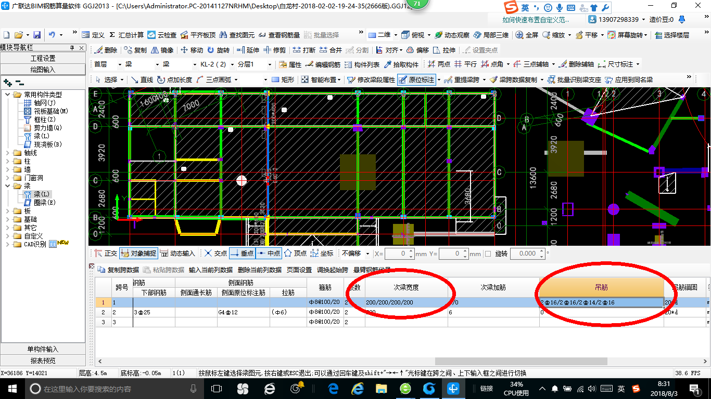Click 批量识别梁支座 batch identify supports
This screenshot has width=711, height=399.
[574, 79]
